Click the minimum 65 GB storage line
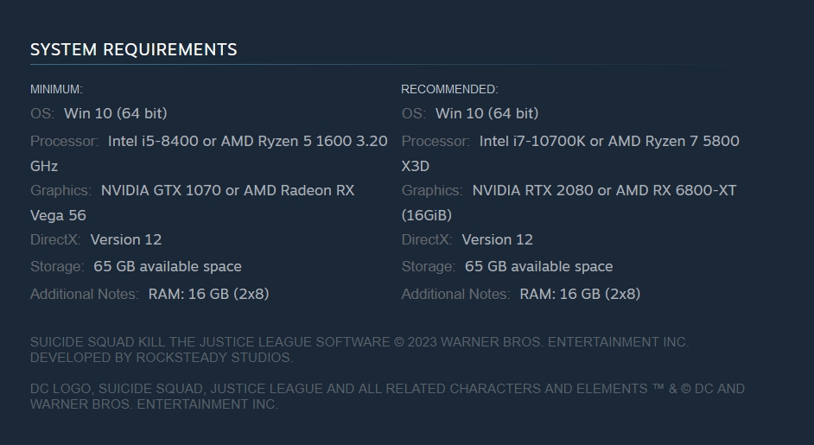The image size is (814, 445). click(167, 266)
